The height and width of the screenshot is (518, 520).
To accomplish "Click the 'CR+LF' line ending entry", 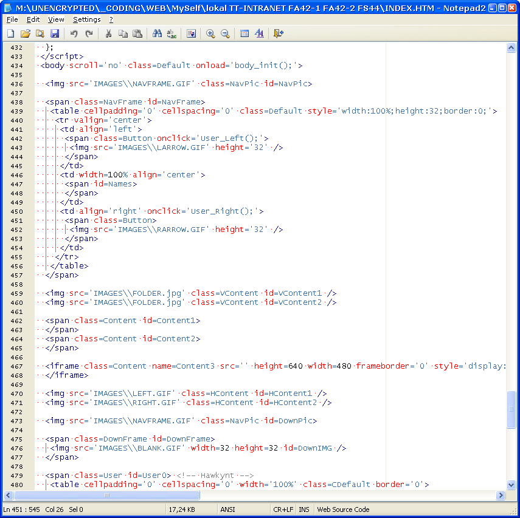I will [x=283, y=509].
